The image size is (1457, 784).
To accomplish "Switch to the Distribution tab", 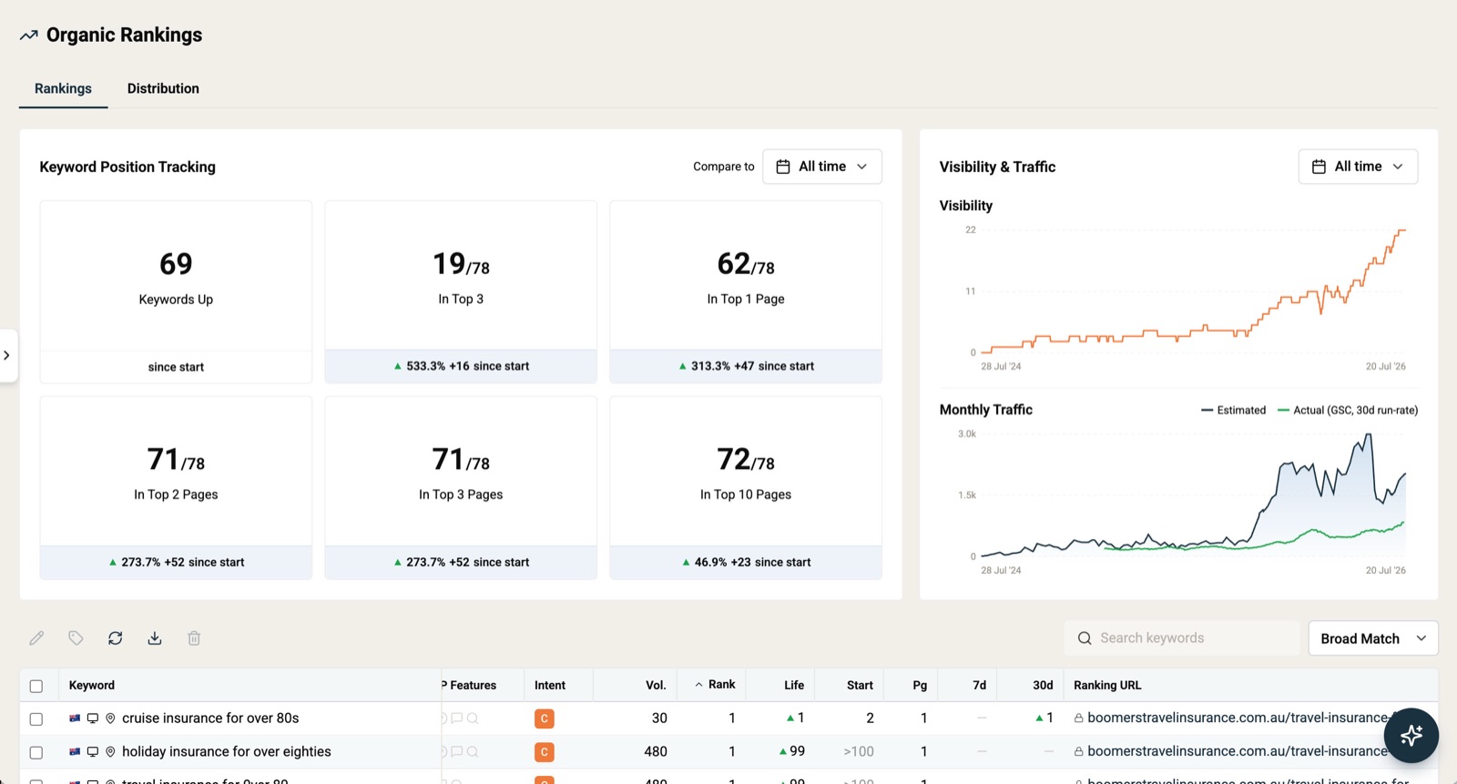I will pos(163,88).
